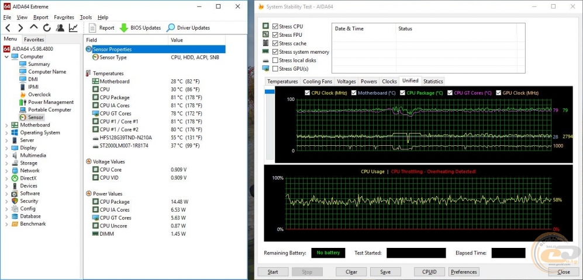Click the Sensor Properties header row
Viewport: 583px width, 280px height.
(156, 49)
